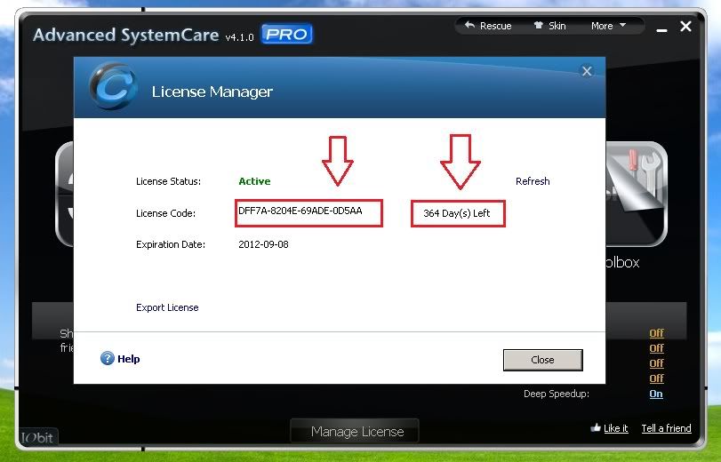
Task: Click the License Status label
Action: 168,181
